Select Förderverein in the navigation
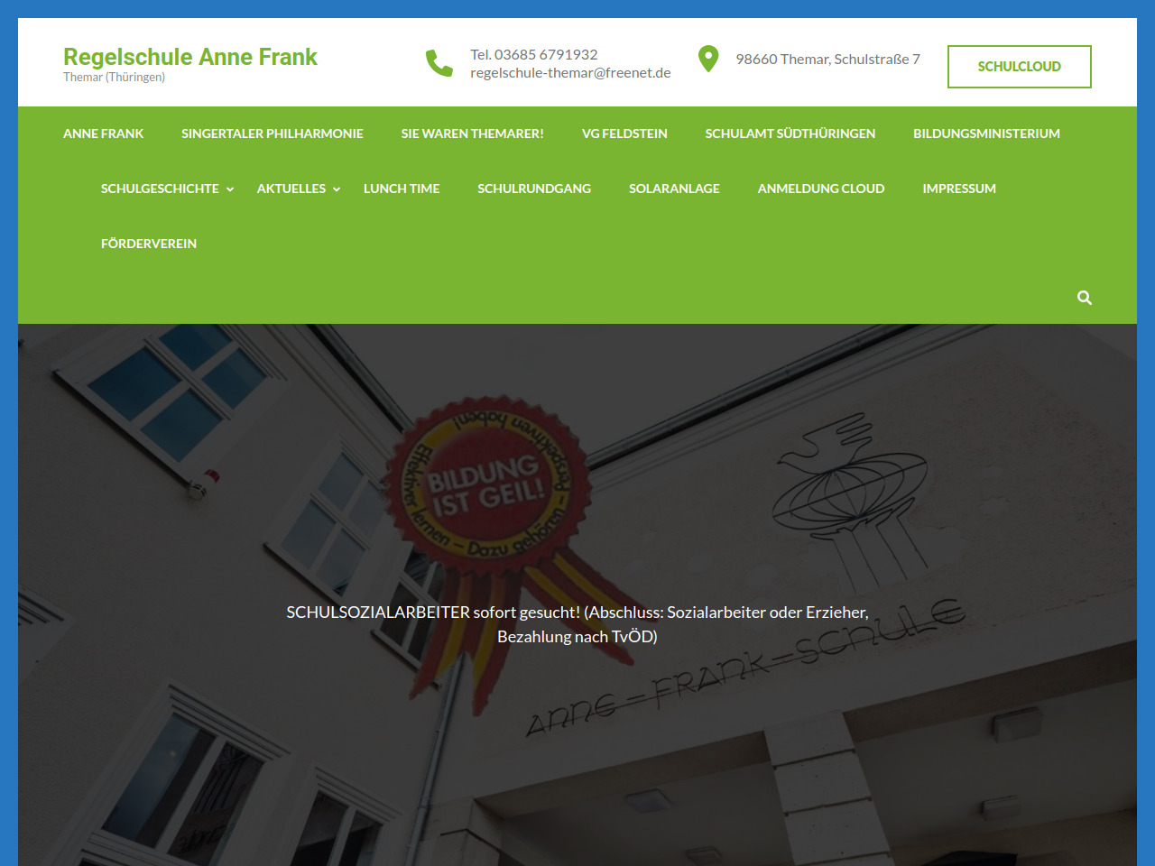The width and height of the screenshot is (1155, 866). 149,244
